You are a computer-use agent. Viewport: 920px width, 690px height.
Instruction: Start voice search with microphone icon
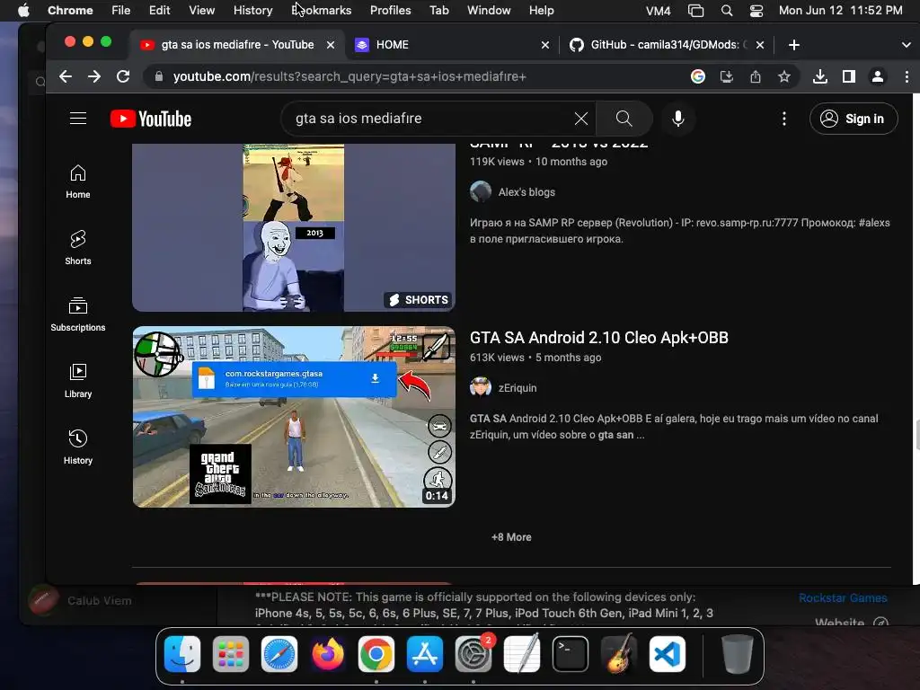[x=677, y=119]
